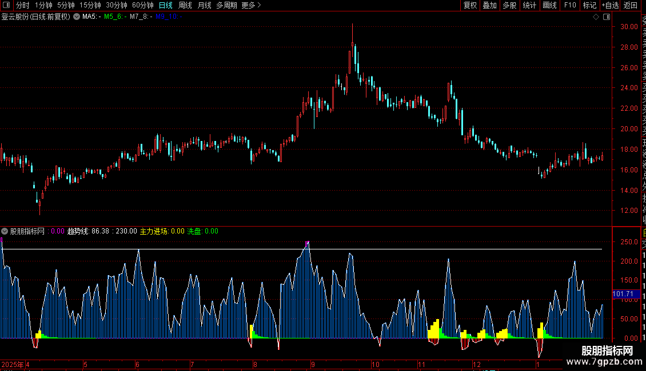The image size is (646, 371).
Task: Click the 标记 mark button
Action: point(589,5)
